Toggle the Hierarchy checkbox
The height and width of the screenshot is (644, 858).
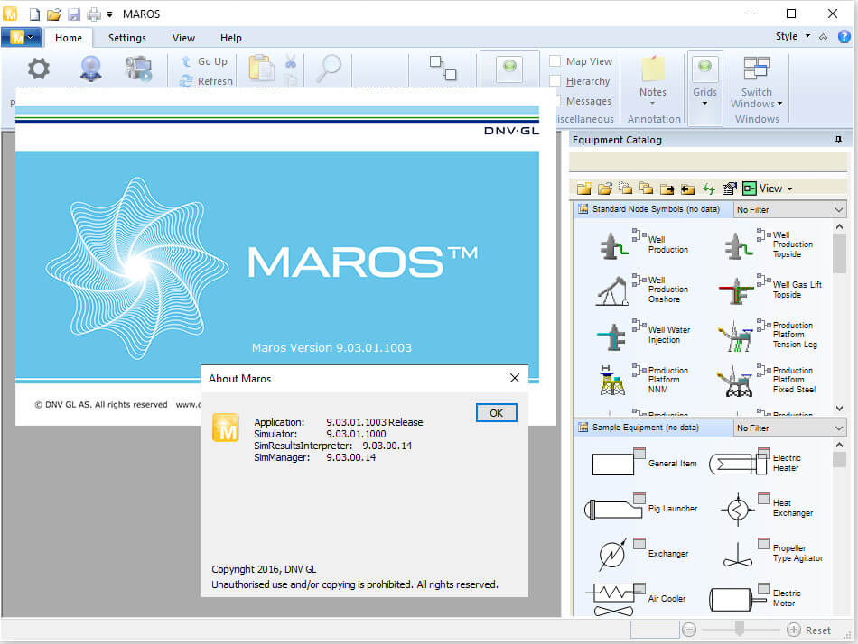point(557,80)
